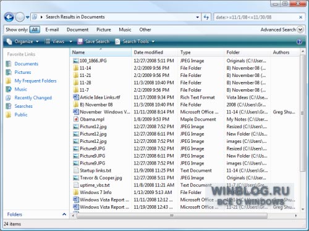Filter results by Other
The width and height of the screenshot is (309, 231).
click(x=145, y=30)
